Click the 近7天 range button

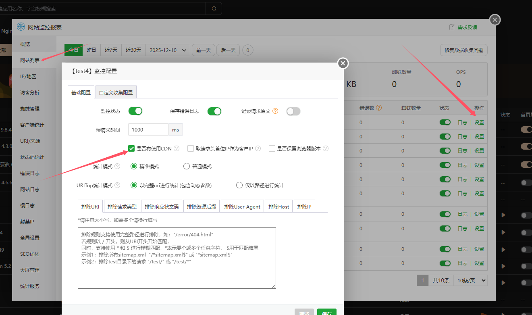coord(111,50)
